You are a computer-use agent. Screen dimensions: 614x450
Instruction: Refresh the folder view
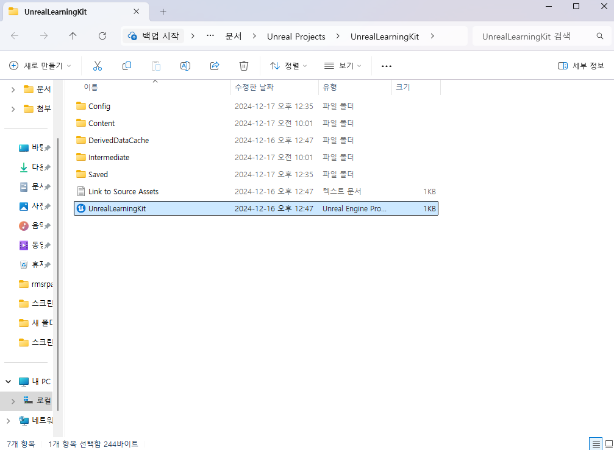click(102, 36)
